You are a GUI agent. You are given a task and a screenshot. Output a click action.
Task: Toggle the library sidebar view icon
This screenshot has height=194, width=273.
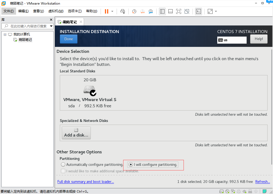(162, 11)
